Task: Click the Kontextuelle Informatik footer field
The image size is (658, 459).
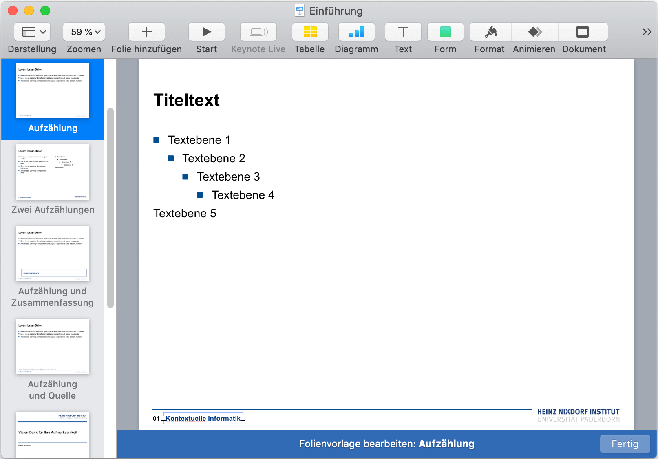Action: (x=203, y=418)
